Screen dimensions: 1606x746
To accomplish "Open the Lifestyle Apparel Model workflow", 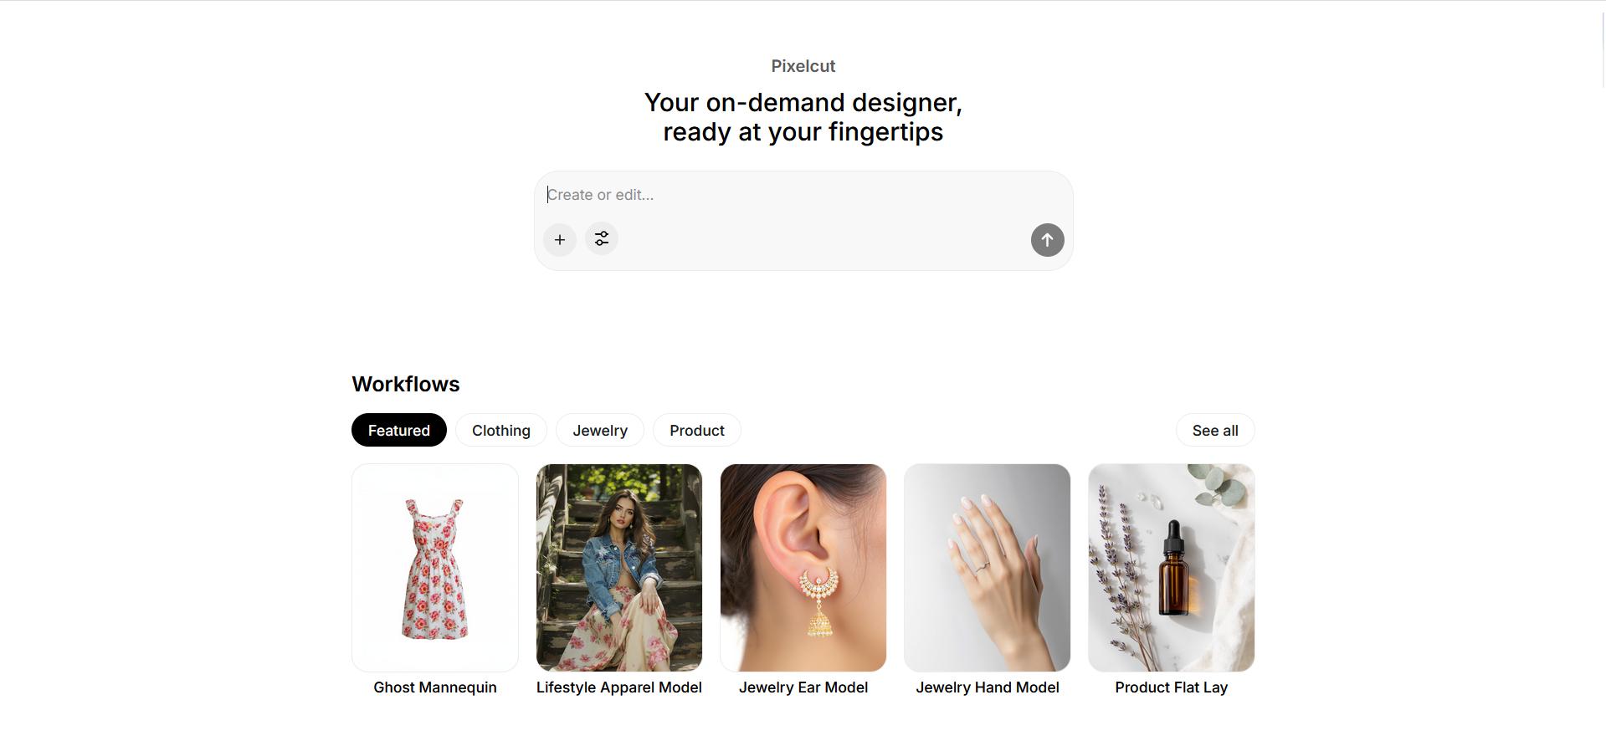I will point(618,567).
